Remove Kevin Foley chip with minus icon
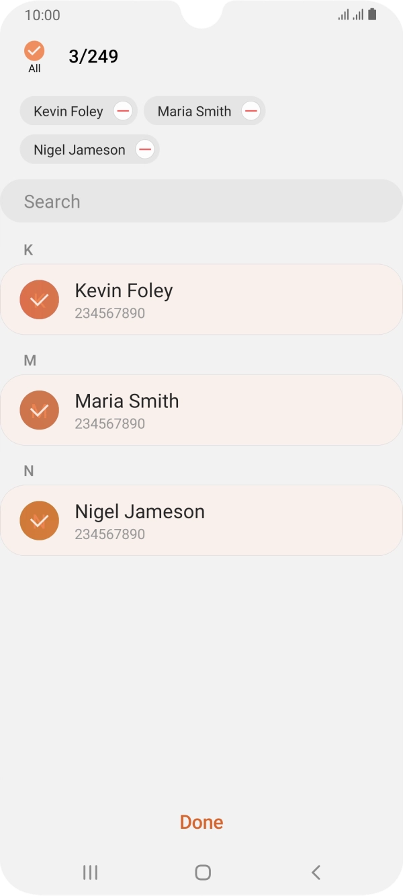The width and height of the screenshot is (403, 896). click(x=123, y=111)
